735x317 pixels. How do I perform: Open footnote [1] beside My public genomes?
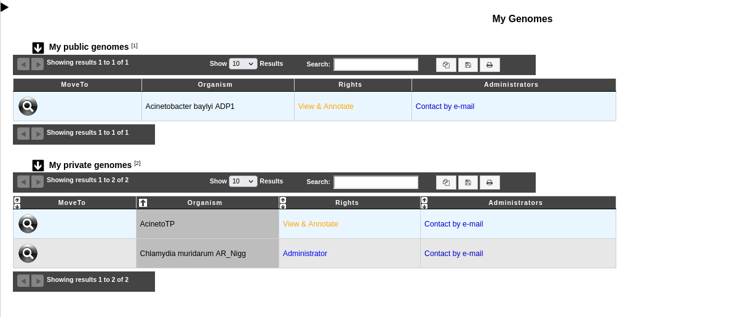(x=135, y=46)
